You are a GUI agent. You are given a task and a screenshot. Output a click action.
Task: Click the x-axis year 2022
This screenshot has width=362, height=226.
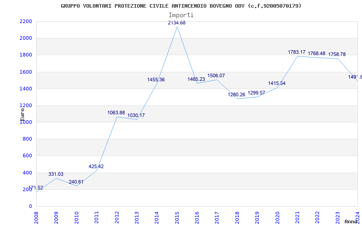pos(318,217)
